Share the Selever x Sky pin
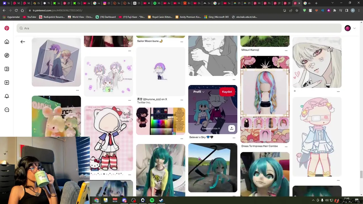This screenshot has height=204, width=363. [232, 128]
